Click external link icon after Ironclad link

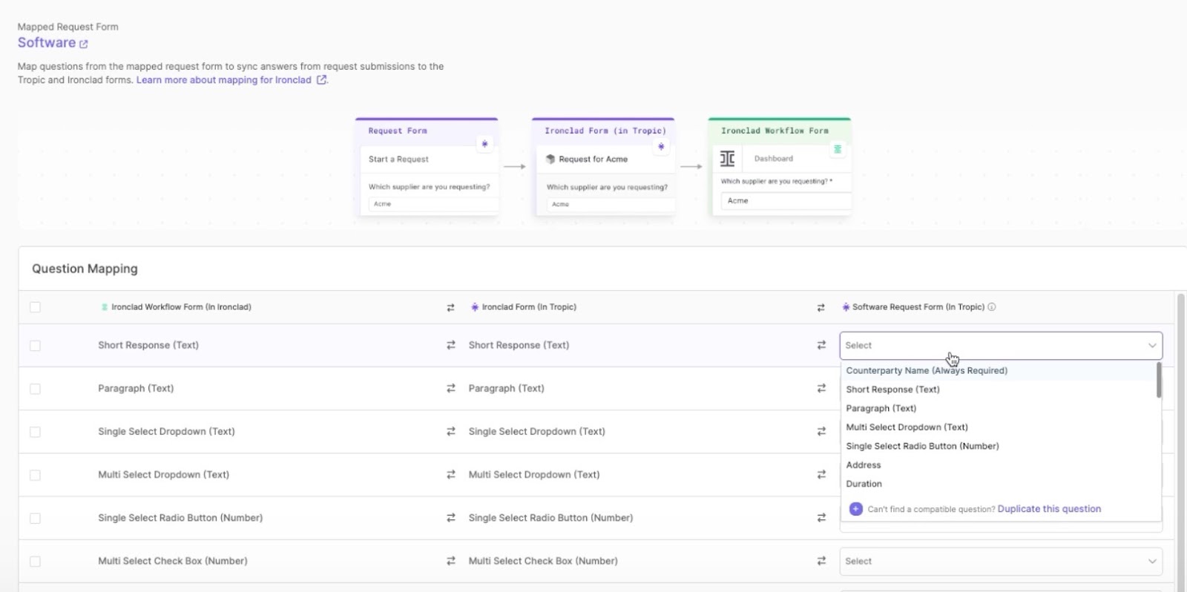(321, 80)
